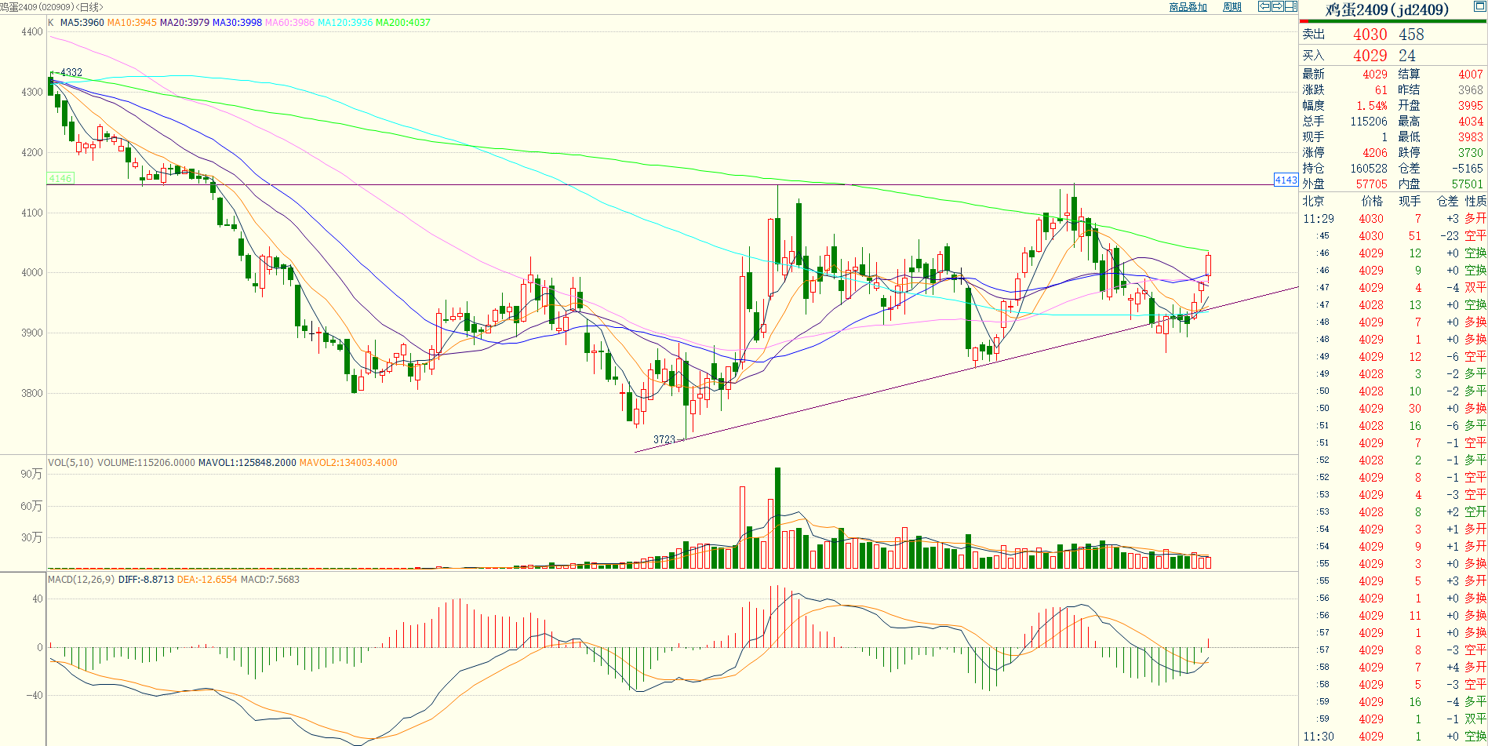Click the -40 MACD axis label
The height and width of the screenshot is (746, 1488).
coord(34,696)
